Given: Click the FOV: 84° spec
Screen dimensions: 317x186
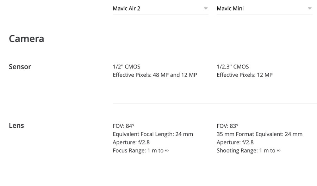Looking at the screenshot, I should pos(124,126).
